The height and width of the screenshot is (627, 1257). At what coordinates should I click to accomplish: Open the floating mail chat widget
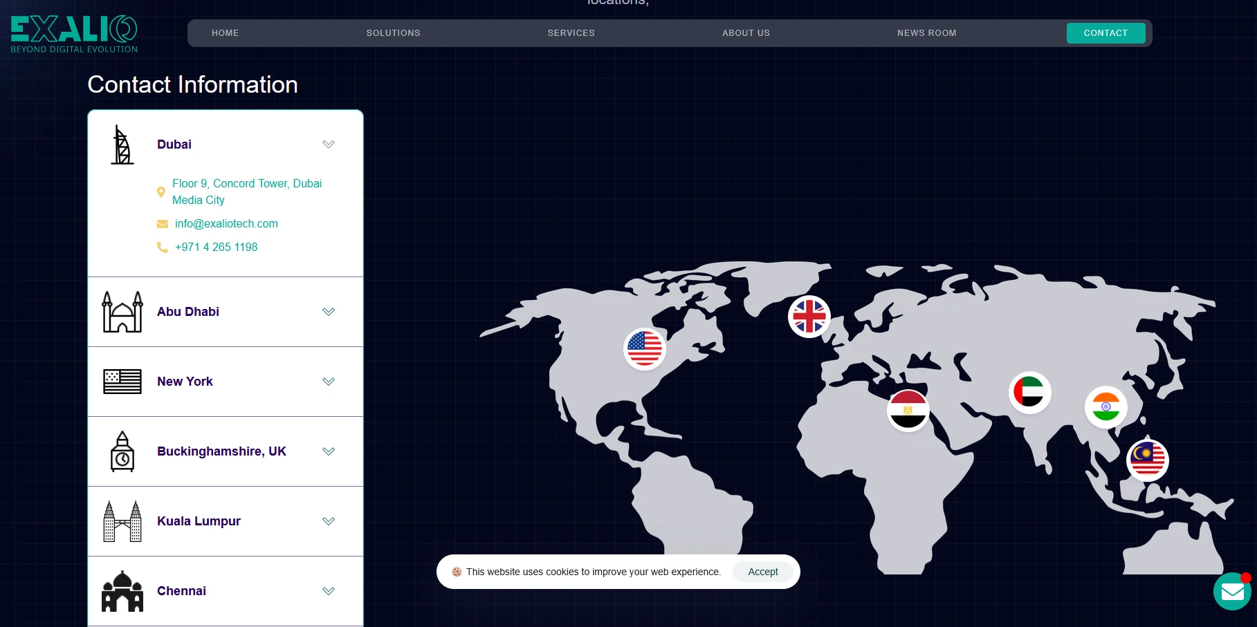1232,592
